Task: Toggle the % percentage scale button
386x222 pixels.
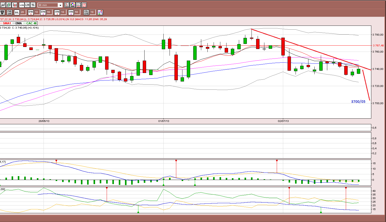Action: coord(33,5)
